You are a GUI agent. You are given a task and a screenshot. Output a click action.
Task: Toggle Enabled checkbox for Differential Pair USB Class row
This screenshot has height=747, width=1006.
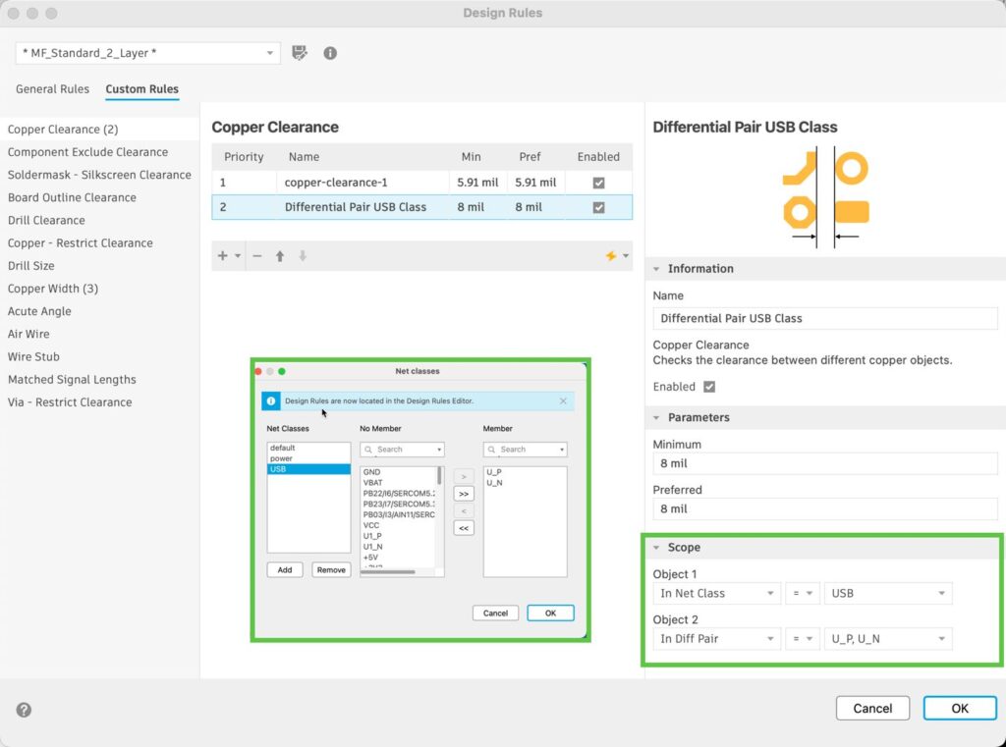click(598, 208)
